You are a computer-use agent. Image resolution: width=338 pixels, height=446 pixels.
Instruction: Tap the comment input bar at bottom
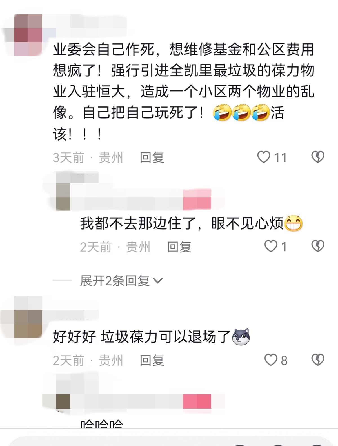[169, 441]
